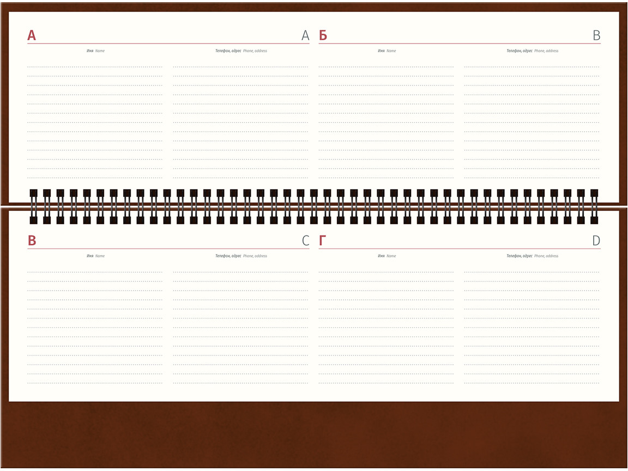Click the "Имя Name" label in section В

coord(95,256)
